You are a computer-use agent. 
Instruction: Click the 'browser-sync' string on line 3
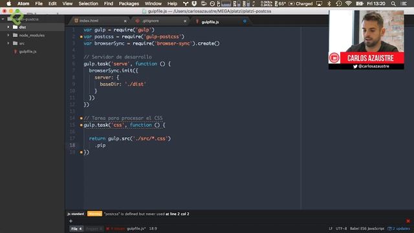coord(173,43)
